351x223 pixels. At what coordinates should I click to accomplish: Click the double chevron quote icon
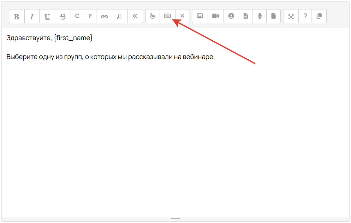coord(135,16)
